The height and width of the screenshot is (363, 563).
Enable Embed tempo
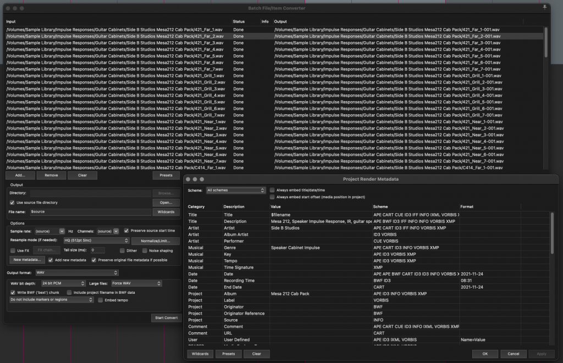click(x=101, y=301)
